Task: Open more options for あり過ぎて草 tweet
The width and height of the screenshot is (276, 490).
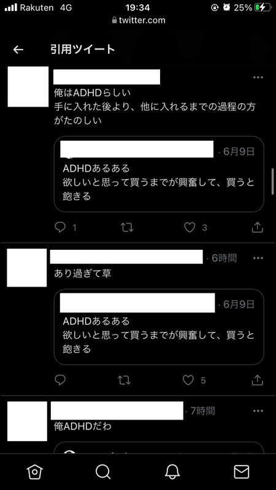Action: (258, 258)
